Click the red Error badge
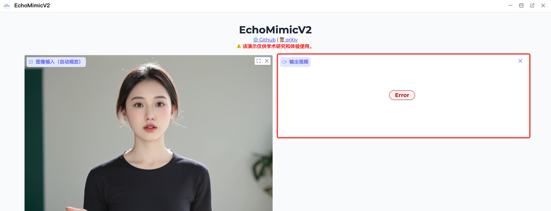Image resolution: width=551 pixels, height=211 pixels. [402, 95]
